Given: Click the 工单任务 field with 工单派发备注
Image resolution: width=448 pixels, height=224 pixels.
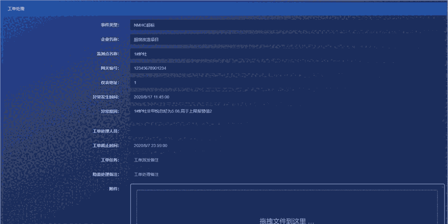Looking at the screenshot, I should pos(146,160).
